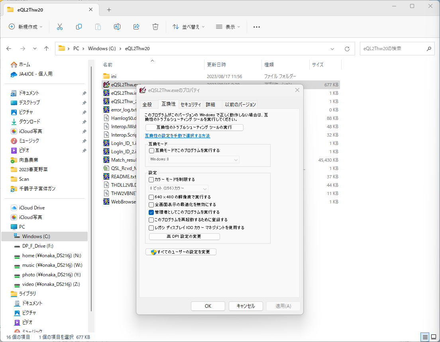Screen dimensions: 440x342
Task: Click the Cut scissors icon in toolbar
Action: click(x=59, y=27)
